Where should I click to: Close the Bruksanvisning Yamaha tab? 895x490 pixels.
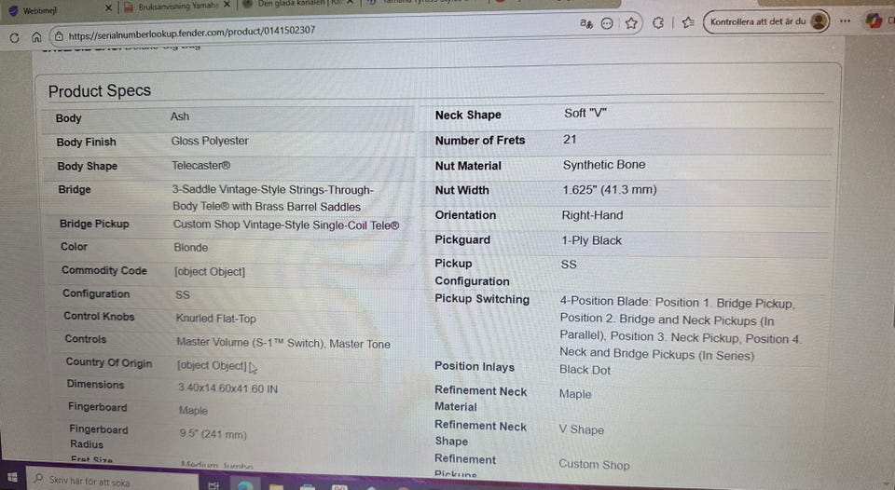(x=227, y=5)
